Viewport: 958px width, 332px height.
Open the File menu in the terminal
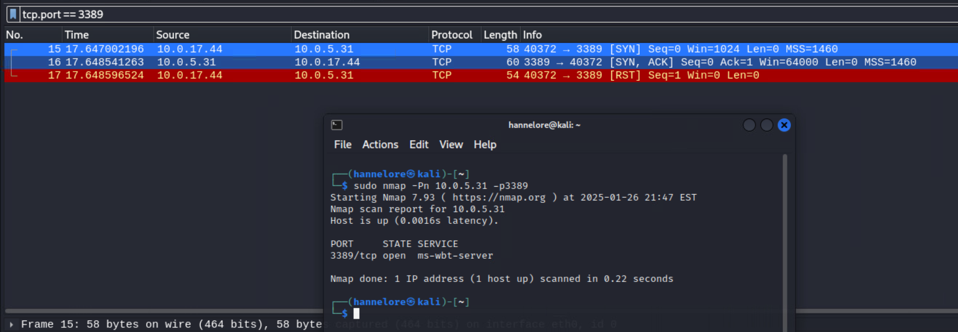pos(342,145)
